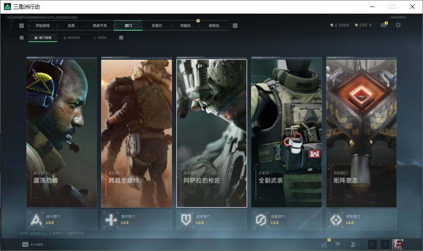Open the 特勤处 tab
Screen dimensions: 423x251
pyautogui.click(x=185, y=25)
